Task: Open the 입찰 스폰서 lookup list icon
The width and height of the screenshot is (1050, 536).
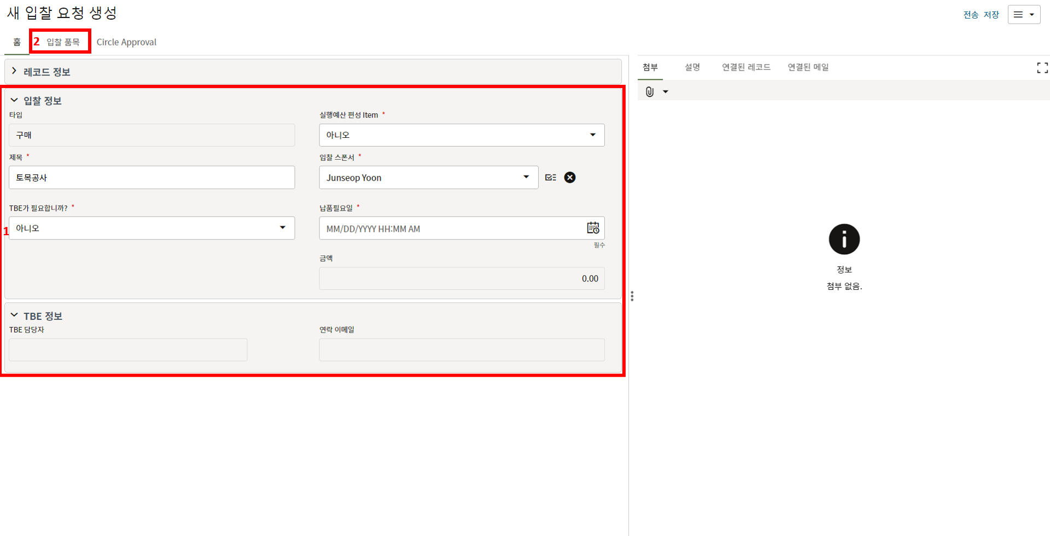Action: point(551,177)
